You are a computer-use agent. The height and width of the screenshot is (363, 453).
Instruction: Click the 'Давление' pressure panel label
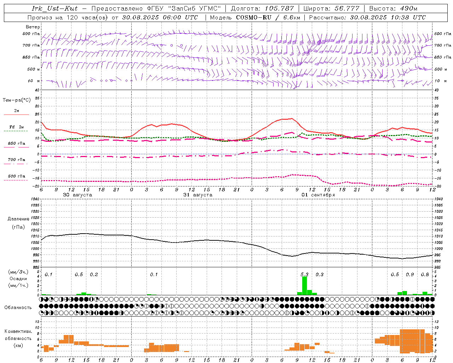18,219
